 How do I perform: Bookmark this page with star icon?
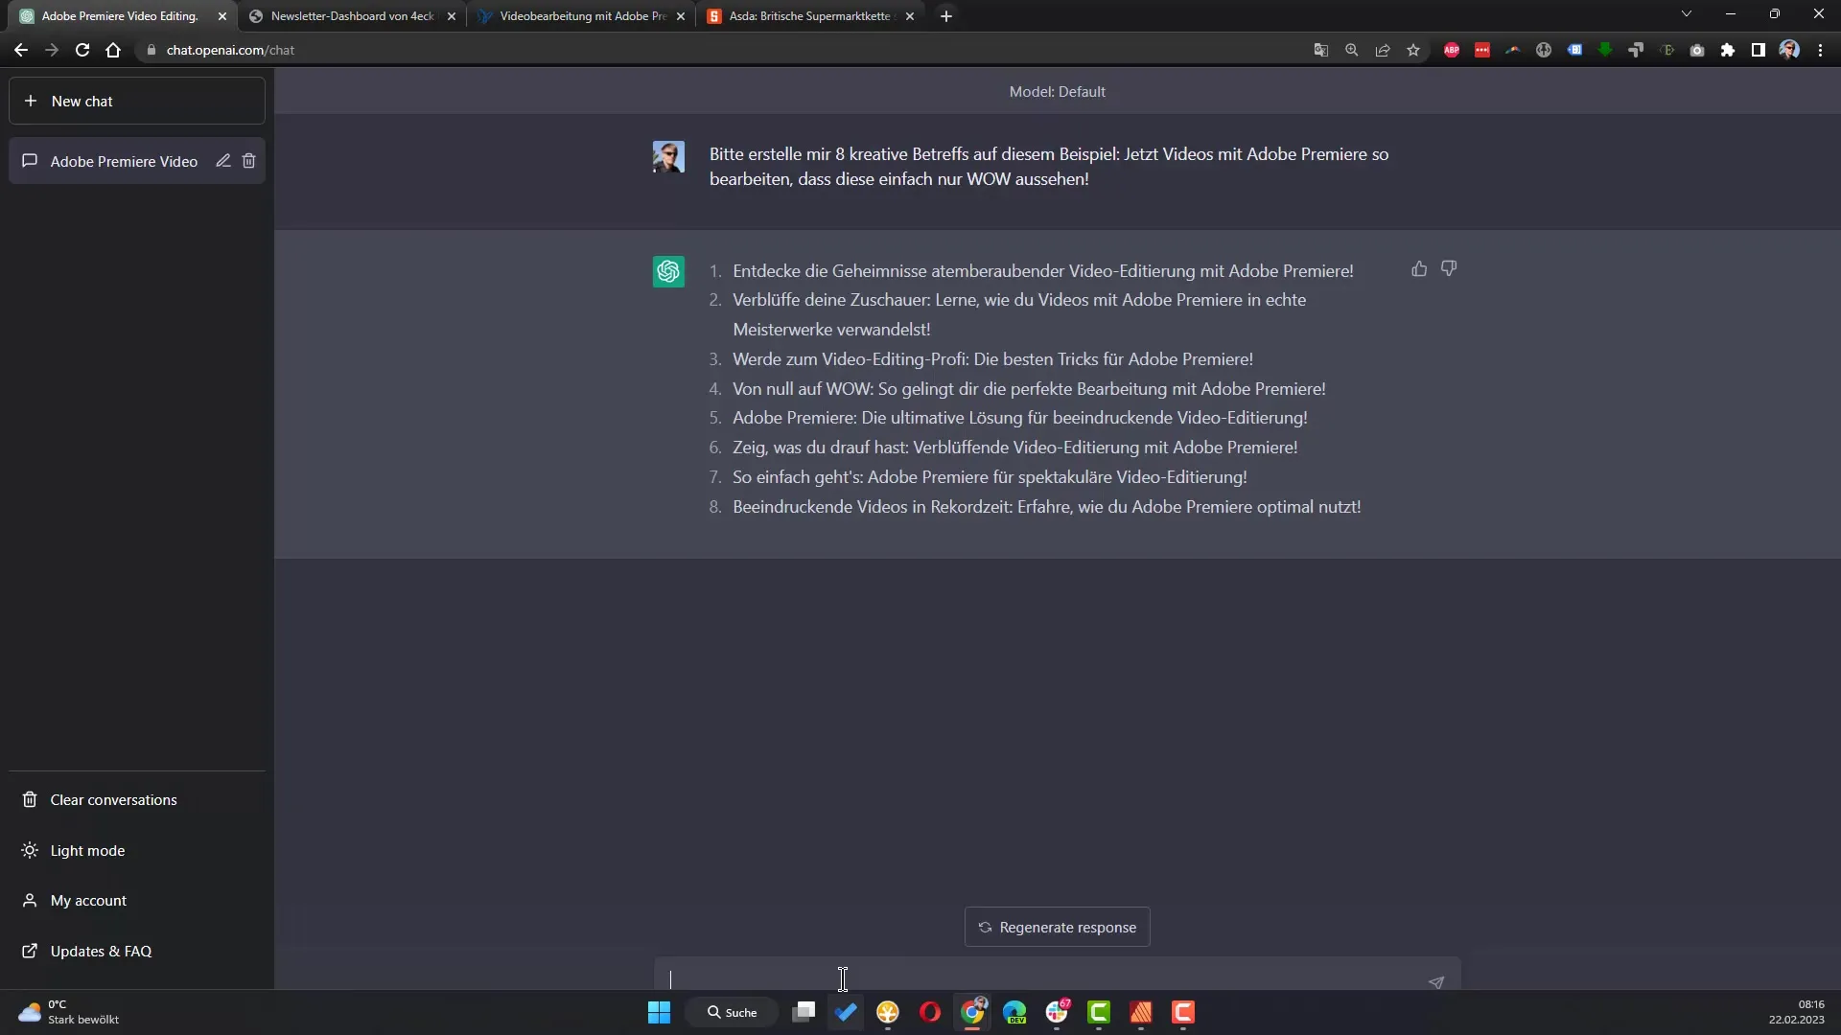(1413, 50)
